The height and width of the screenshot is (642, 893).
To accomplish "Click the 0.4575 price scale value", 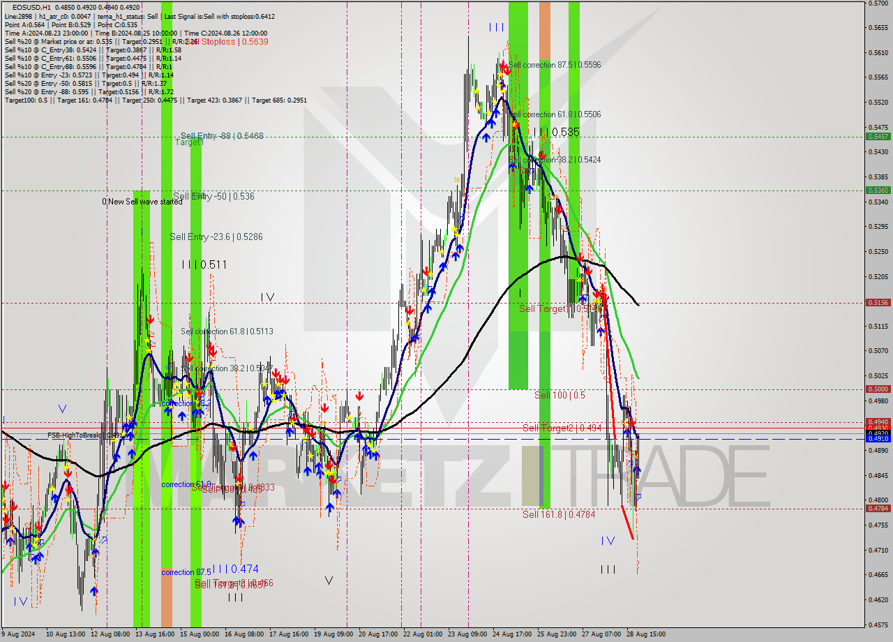I will (878, 625).
